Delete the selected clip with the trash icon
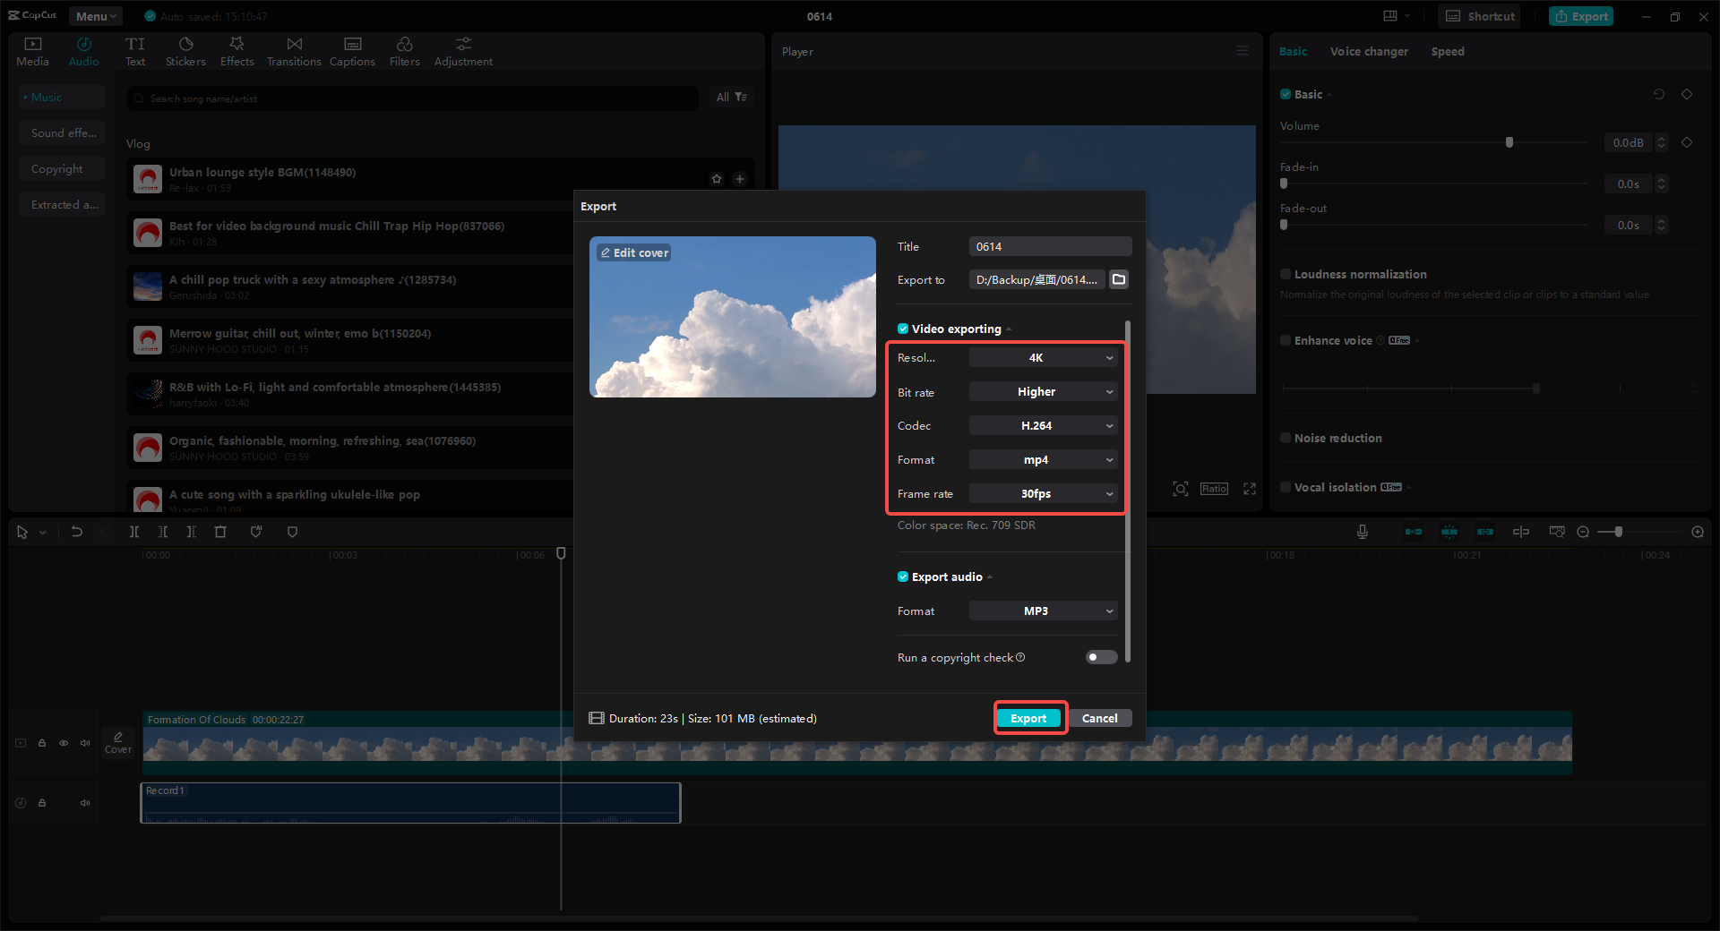 tap(220, 531)
